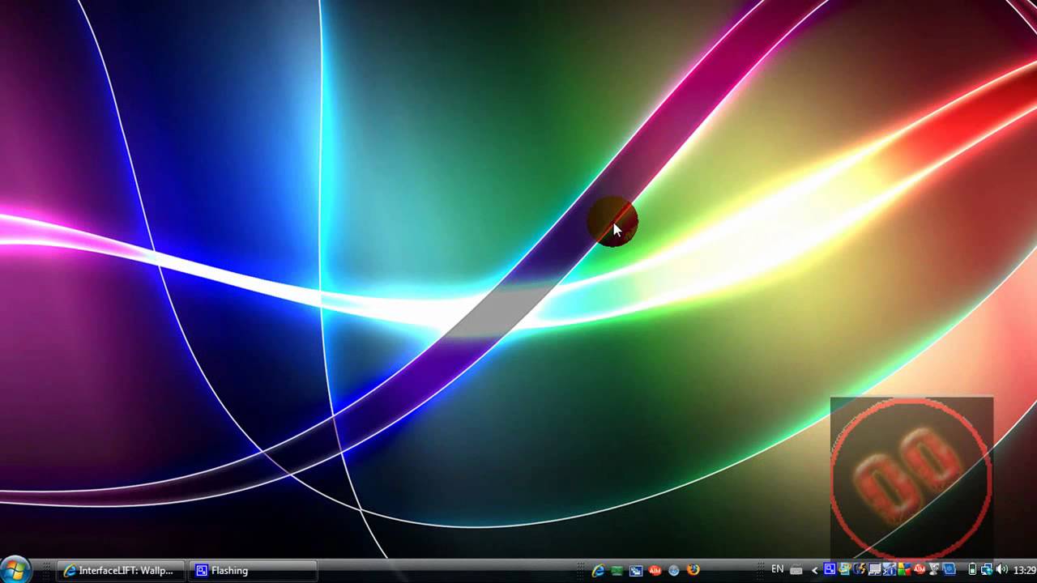This screenshot has width=1037, height=583.
Task: Click the blue Flashing icon in system tray
Action: pos(830,569)
